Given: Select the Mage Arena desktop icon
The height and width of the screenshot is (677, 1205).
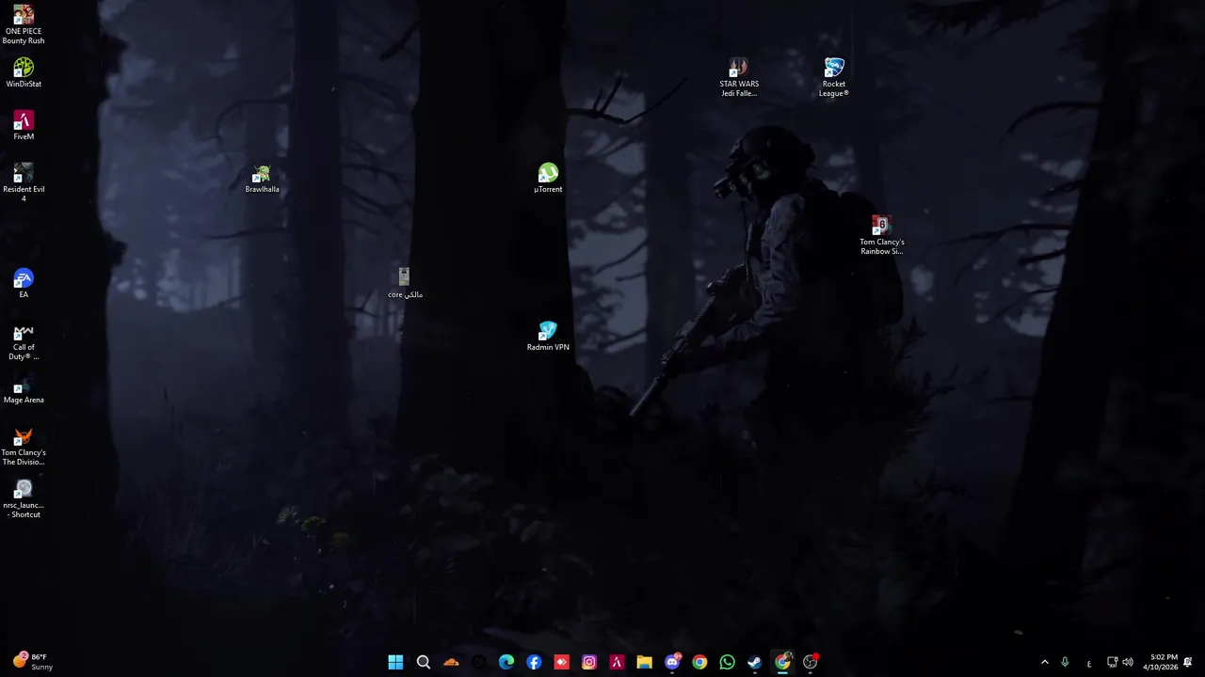Looking at the screenshot, I should (24, 389).
